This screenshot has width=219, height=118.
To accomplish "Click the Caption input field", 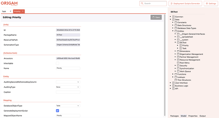I will (68, 92).
